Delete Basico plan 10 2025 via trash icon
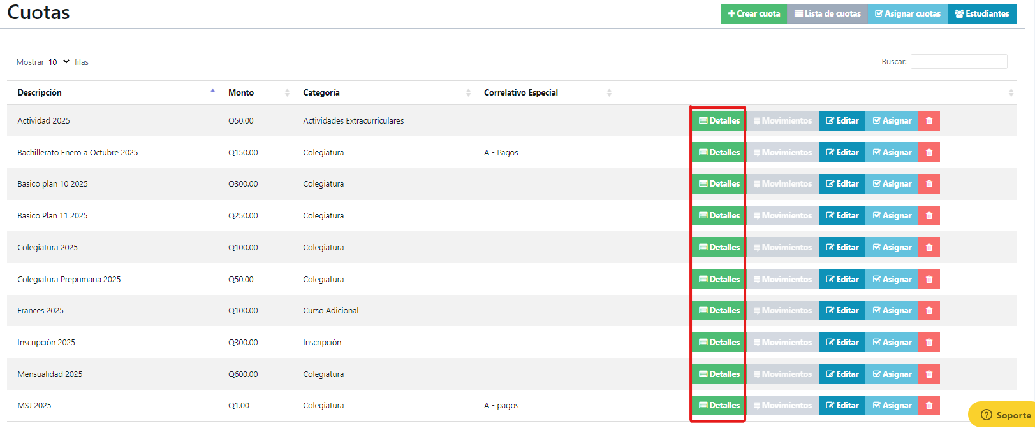 coord(929,183)
